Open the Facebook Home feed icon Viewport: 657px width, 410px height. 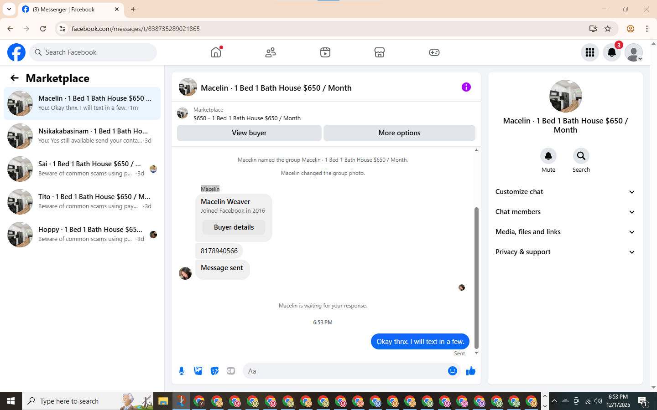pyautogui.click(x=216, y=52)
